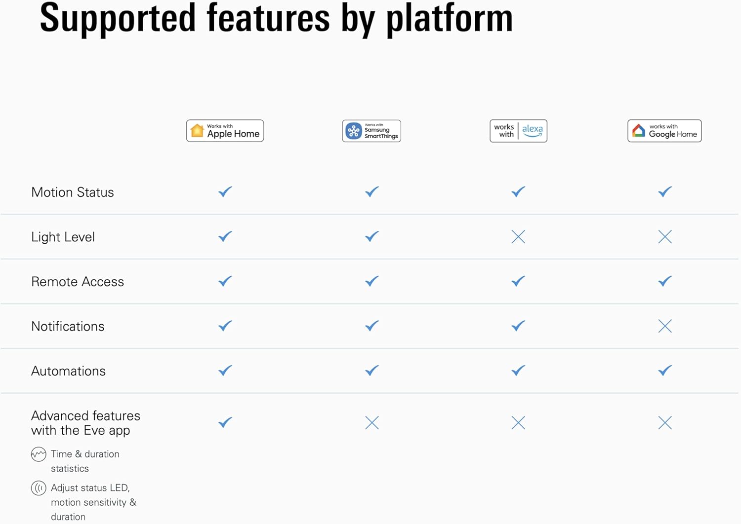Image resolution: width=741 pixels, height=524 pixels.
Task: Click the Automations row label
Action: point(68,371)
